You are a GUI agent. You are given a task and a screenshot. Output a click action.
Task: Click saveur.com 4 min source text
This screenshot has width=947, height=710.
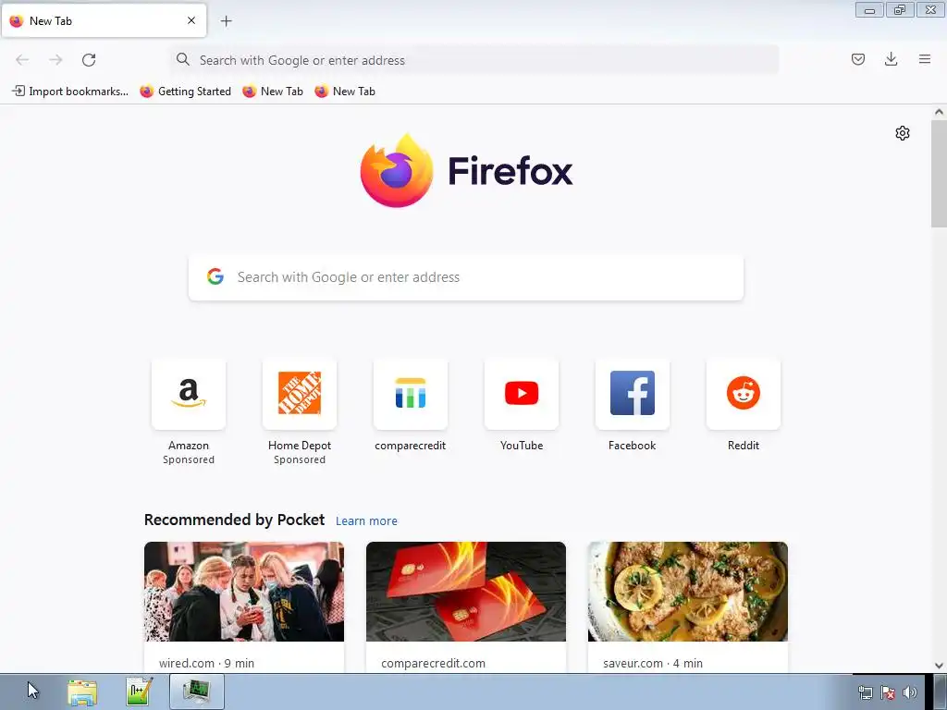(653, 663)
